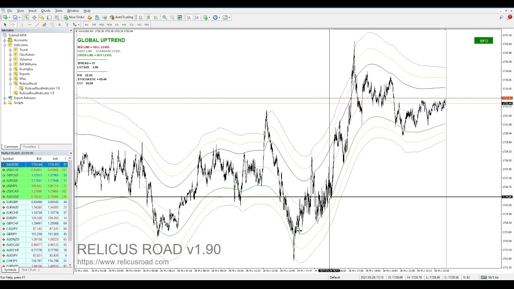Viewport: 514px width, 289px height.
Task: Switch chart to line chart mode
Action: click(x=156, y=17)
